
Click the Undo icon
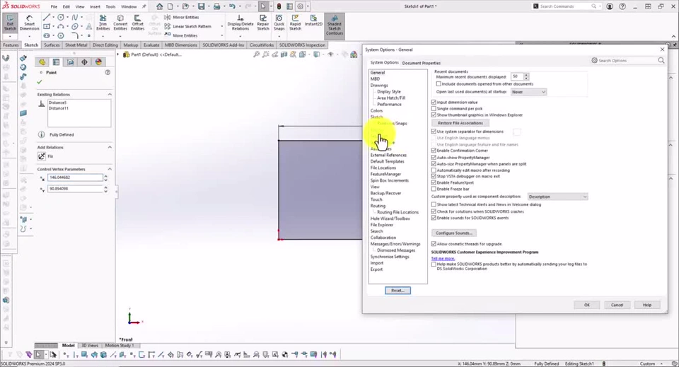pyautogui.click(x=232, y=6)
